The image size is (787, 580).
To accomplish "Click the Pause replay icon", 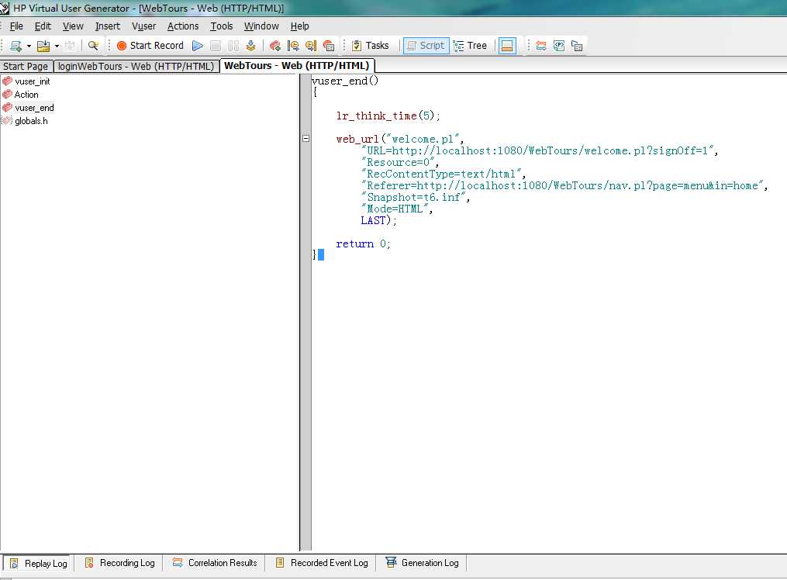I will (x=233, y=46).
